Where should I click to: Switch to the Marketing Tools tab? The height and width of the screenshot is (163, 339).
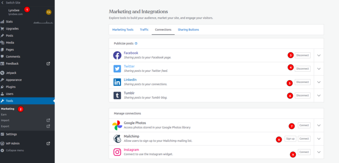tap(123, 30)
